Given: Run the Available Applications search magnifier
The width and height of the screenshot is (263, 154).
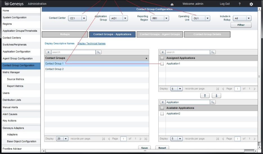Looking at the screenshot, I should (x=213, y=102).
